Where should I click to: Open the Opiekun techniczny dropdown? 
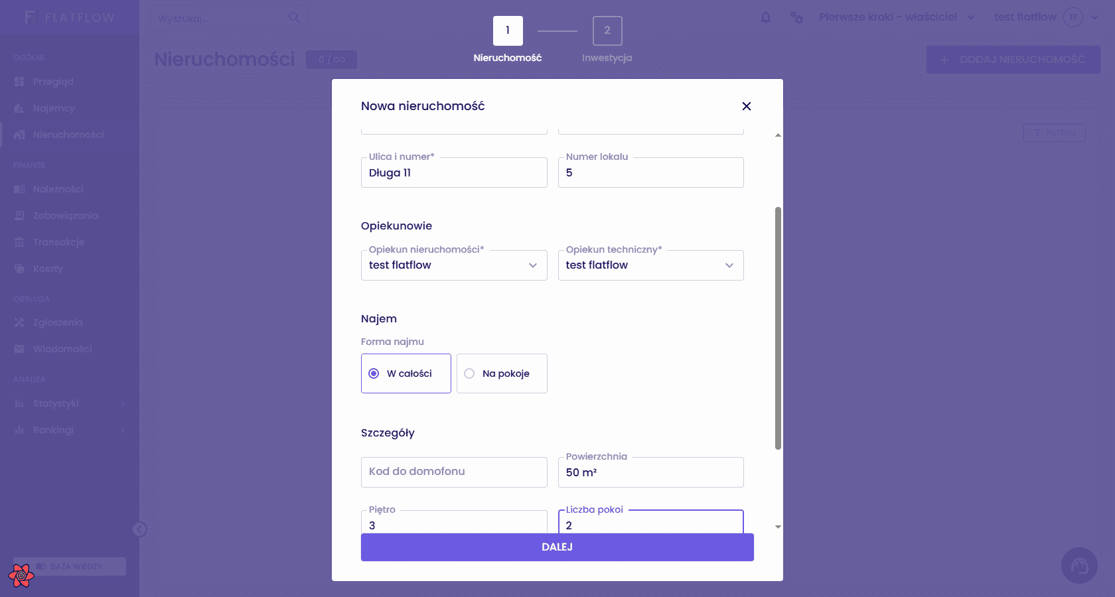[x=650, y=265]
